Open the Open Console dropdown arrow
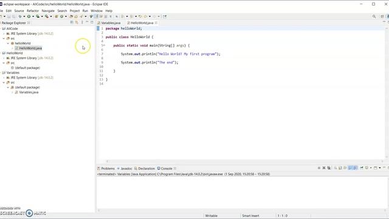 379,168
